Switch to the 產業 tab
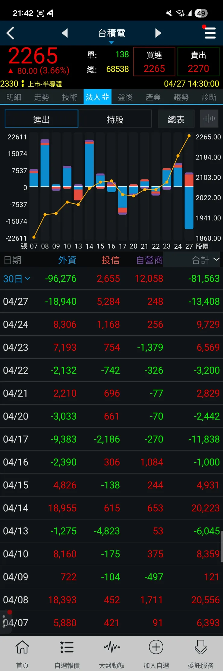 click(153, 97)
